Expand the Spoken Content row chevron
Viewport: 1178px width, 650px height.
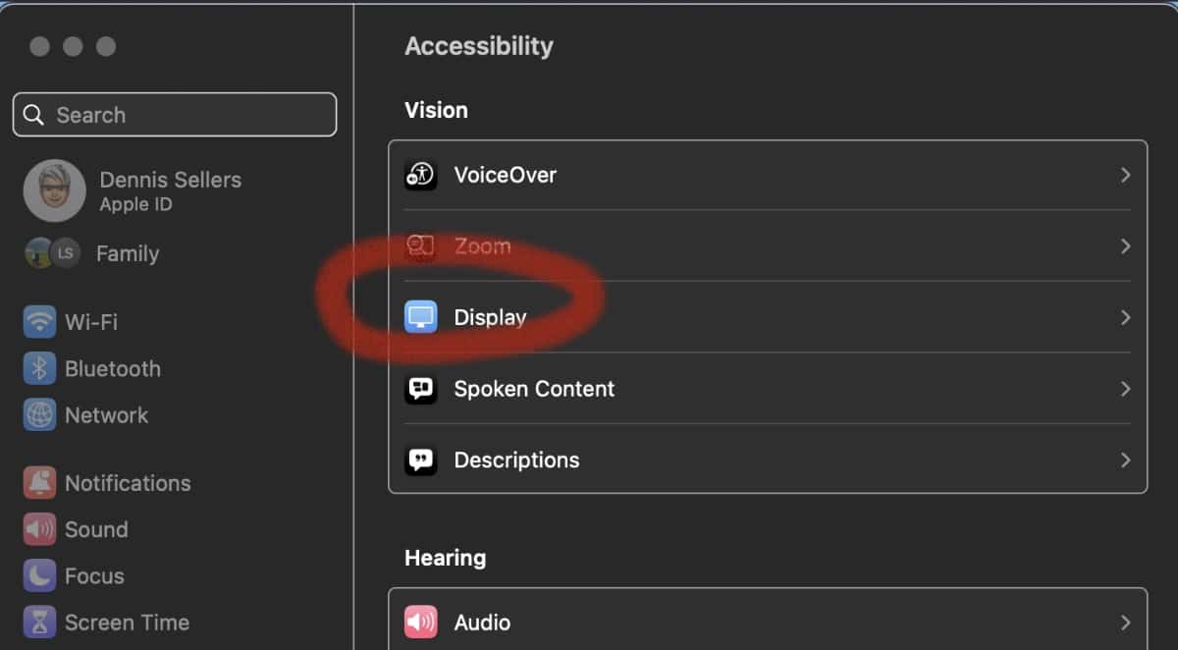tap(1125, 389)
